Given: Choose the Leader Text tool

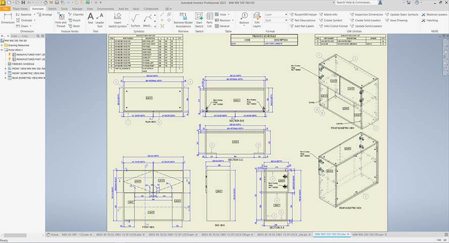Looking at the screenshot, I should pos(100,19).
